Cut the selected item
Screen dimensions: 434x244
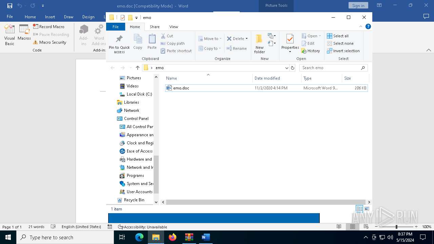tap(167, 36)
